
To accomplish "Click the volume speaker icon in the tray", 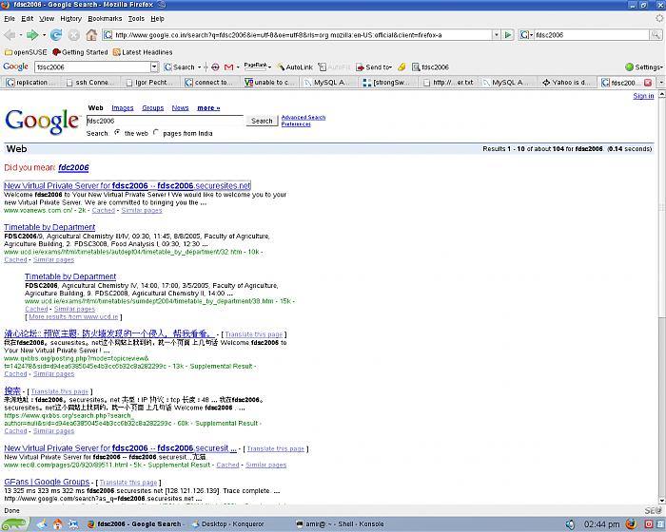I will pyautogui.click(x=570, y=524).
